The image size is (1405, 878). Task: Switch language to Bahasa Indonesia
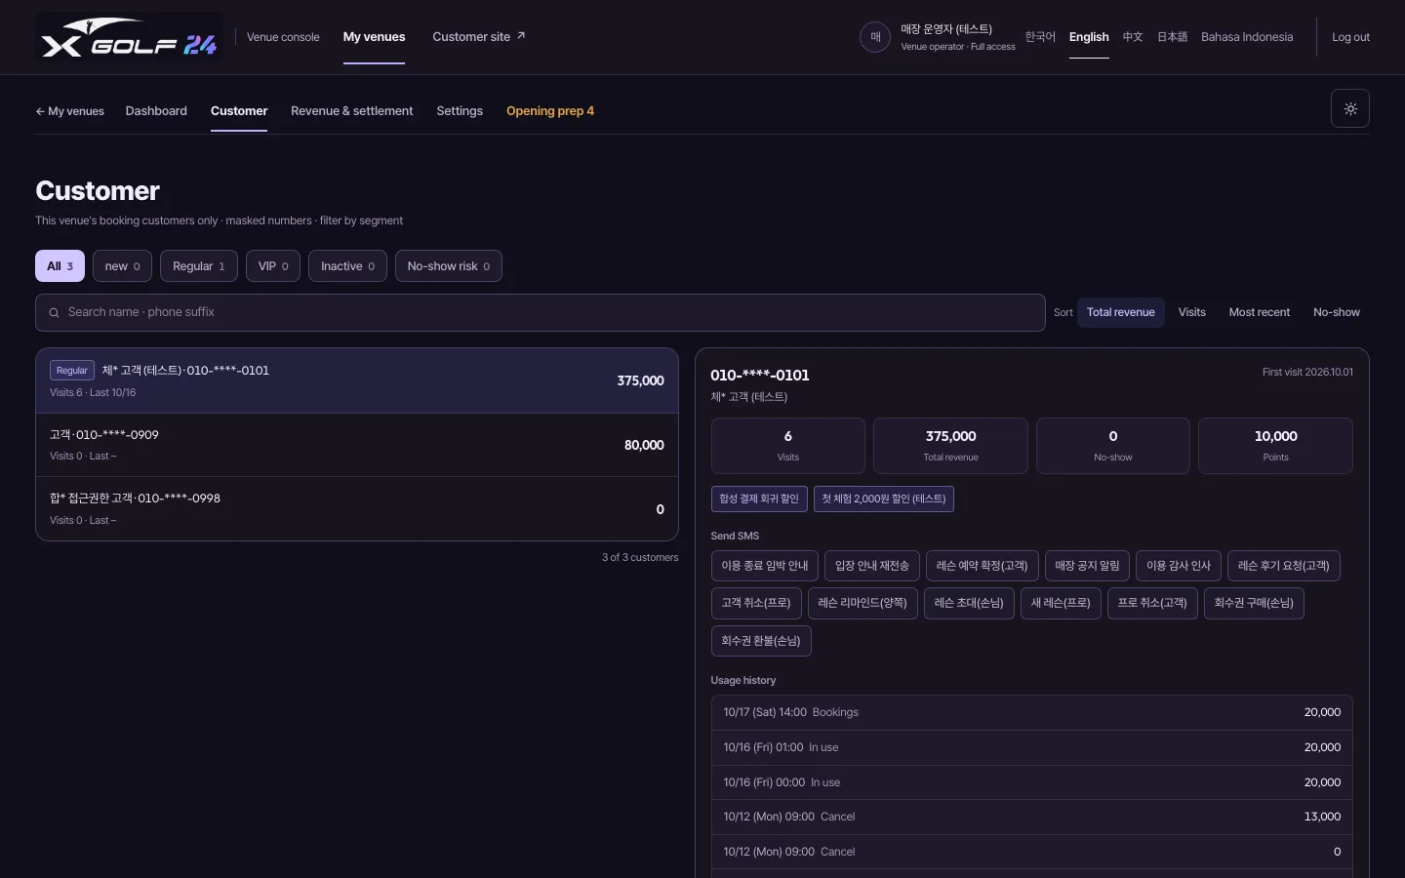point(1247,37)
